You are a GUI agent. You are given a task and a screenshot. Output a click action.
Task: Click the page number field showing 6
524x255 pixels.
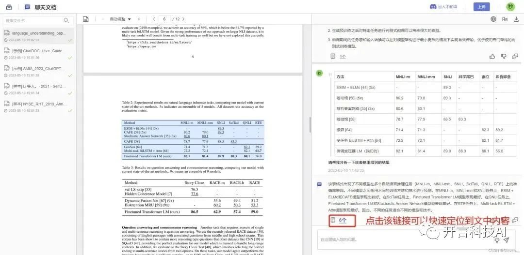click(164, 19)
